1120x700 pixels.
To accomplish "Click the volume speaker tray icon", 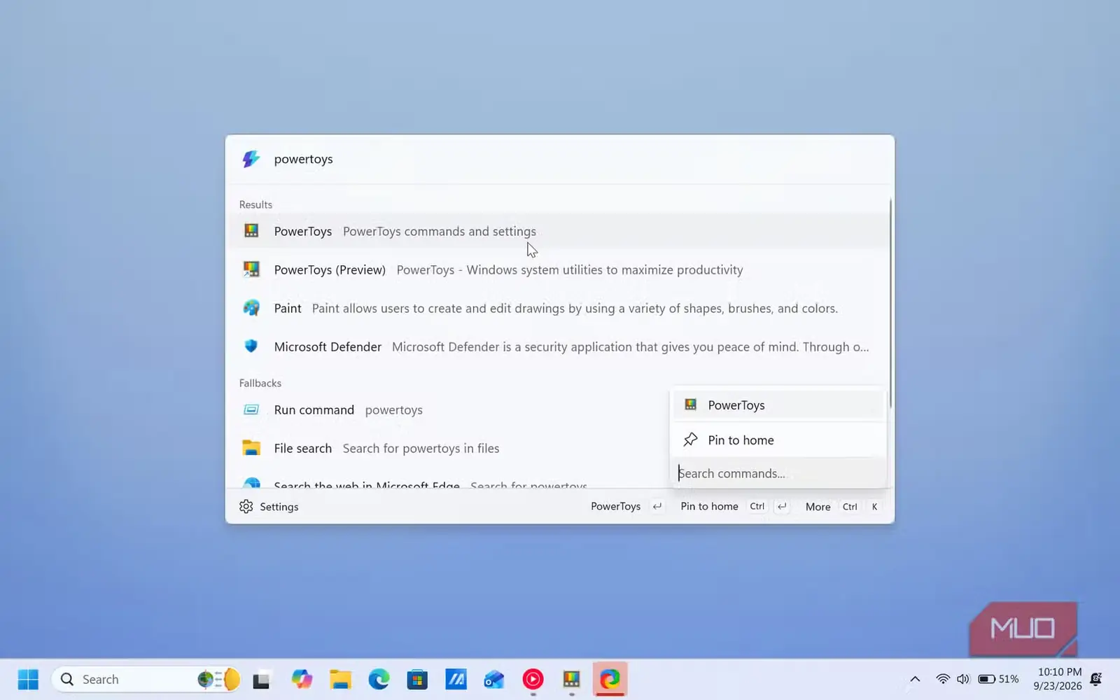I will tap(963, 679).
